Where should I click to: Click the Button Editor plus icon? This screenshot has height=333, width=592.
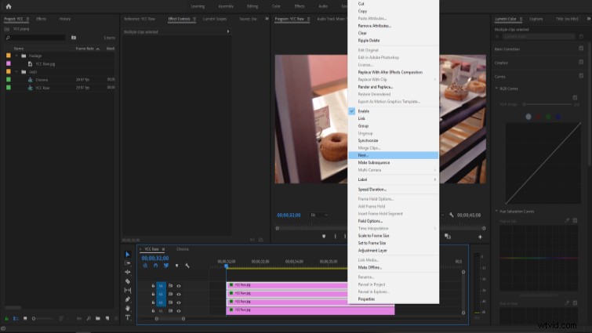click(x=480, y=237)
